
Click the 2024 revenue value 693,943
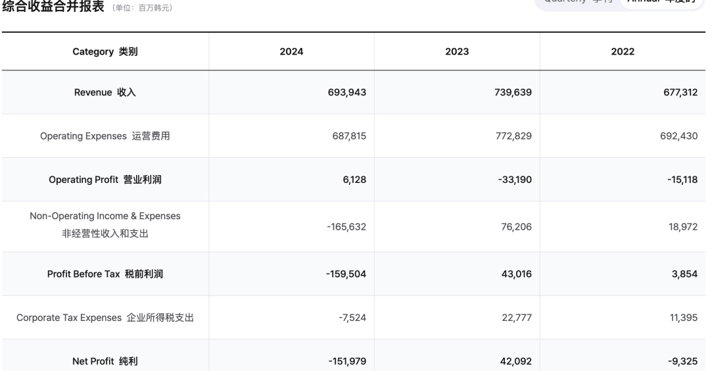[347, 93]
